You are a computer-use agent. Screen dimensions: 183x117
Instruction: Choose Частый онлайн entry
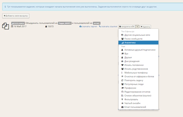(138, 103)
